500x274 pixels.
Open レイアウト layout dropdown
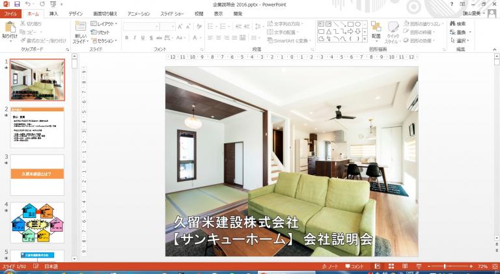tap(104, 23)
